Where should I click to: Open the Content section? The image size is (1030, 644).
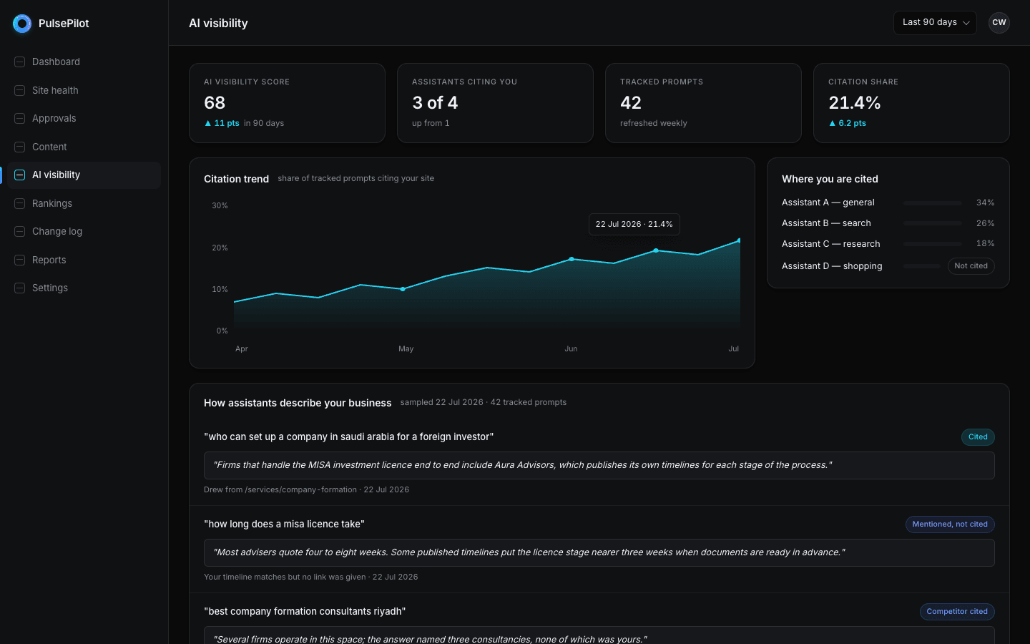(84, 147)
